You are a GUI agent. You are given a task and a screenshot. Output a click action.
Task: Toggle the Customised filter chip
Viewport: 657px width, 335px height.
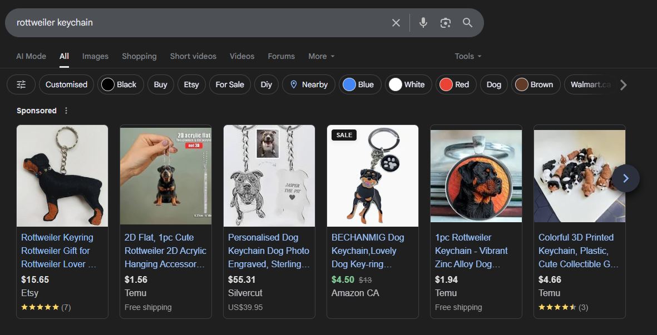pyautogui.click(x=66, y=84)
